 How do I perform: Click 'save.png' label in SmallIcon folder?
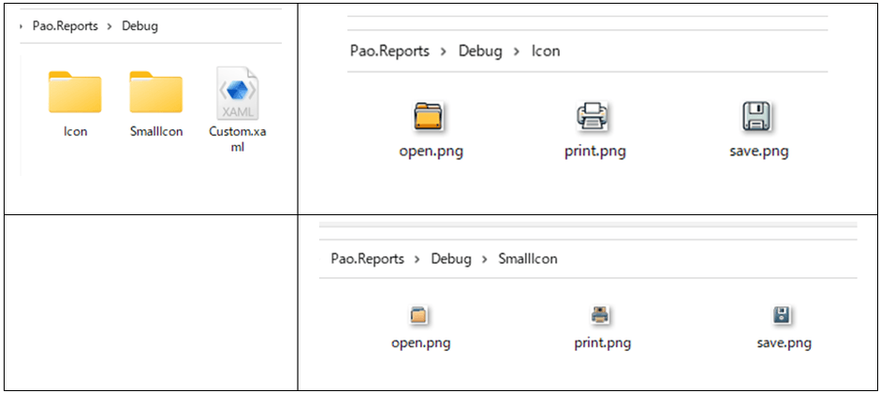[784, 342]
